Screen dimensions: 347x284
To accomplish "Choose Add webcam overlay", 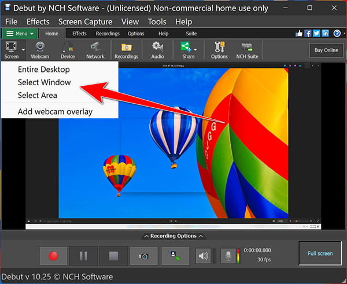I will (x=55, y=111).
